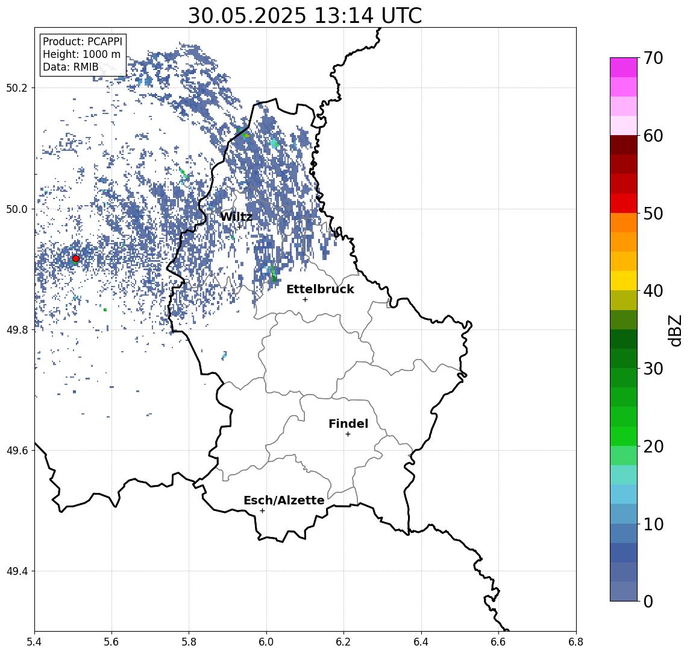Click the red radar location marker
Screen dimensions: 690x654
pos(76,259)
